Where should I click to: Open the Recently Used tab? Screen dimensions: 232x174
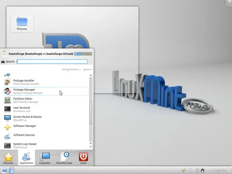coord(64,158)
